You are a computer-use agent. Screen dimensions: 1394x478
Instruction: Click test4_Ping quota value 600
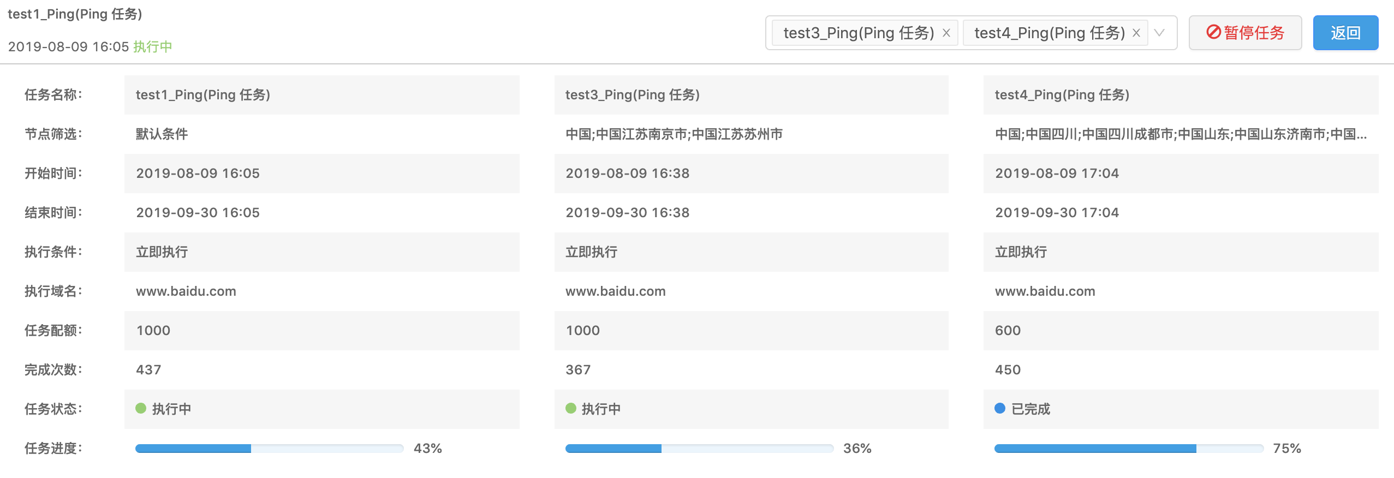[x=1008, y=331]
